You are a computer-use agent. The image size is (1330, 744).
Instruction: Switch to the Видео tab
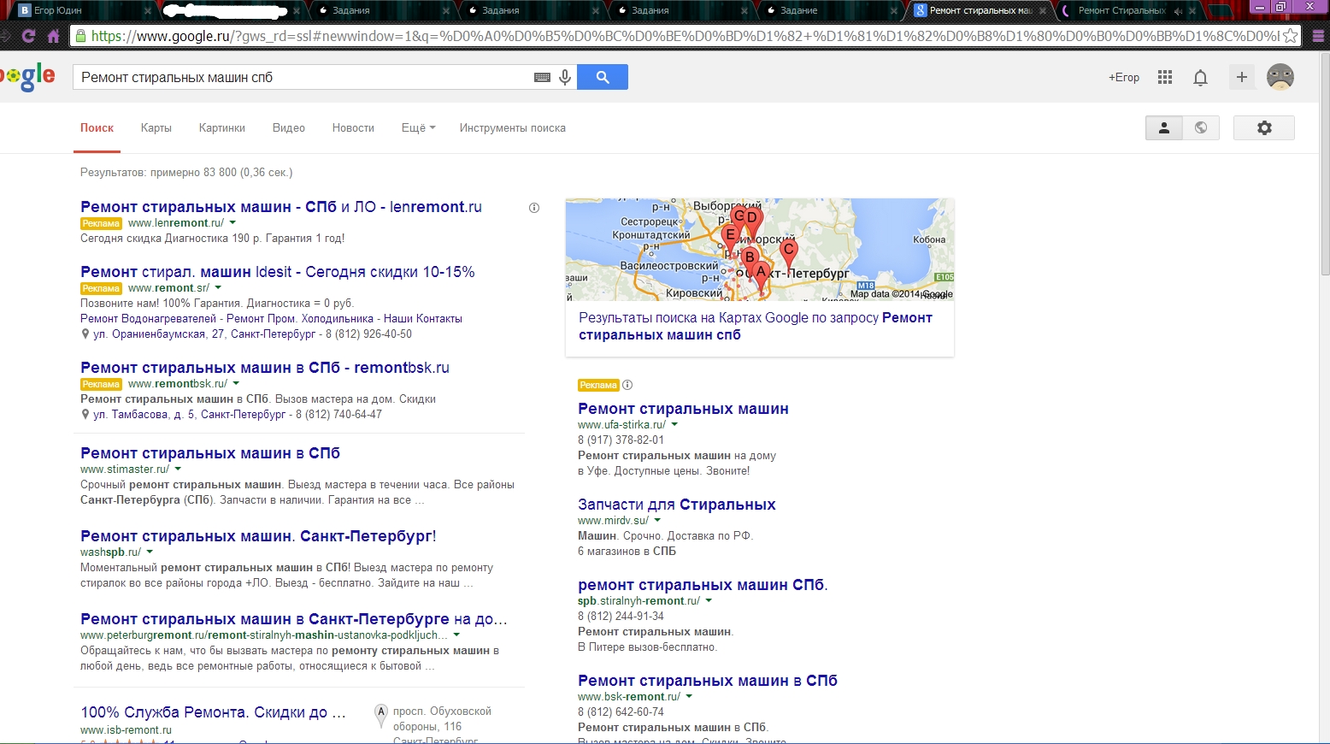(289, 127)
